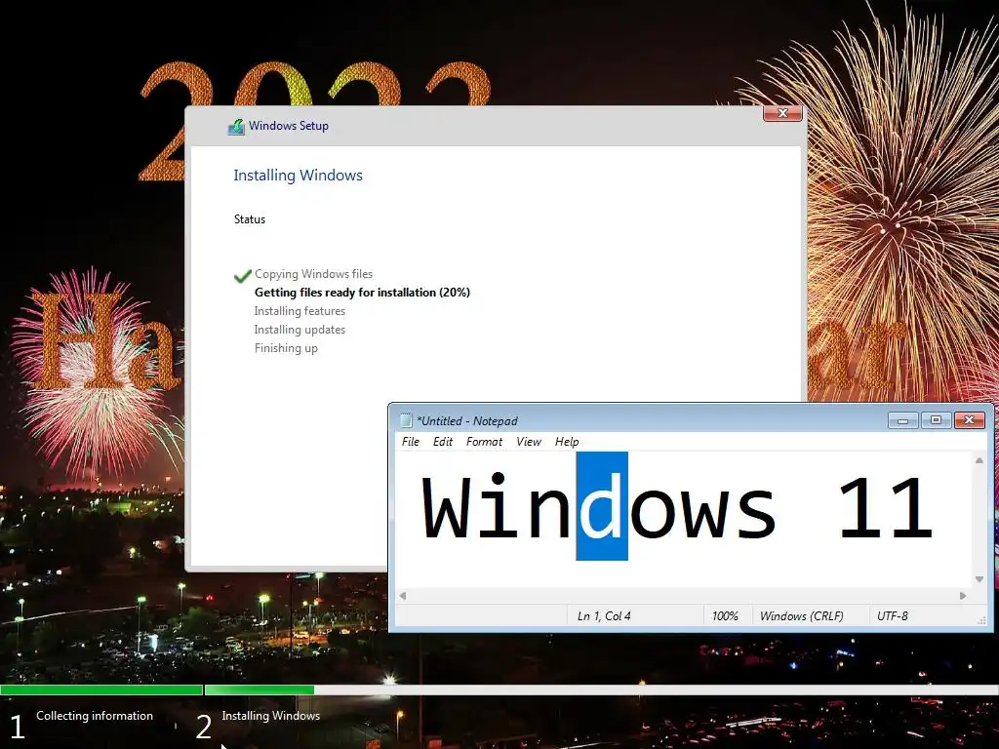Viewport: 999px width, 749px height.
Task: Click the number 11 in Notepad text
Action: click(885, 508)
